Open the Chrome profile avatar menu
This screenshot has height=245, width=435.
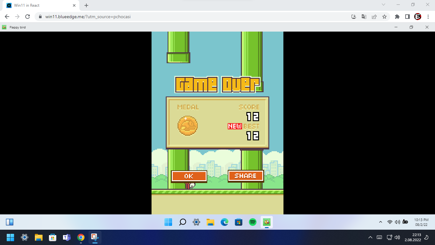pyautogui.click(x=418, y=17)
